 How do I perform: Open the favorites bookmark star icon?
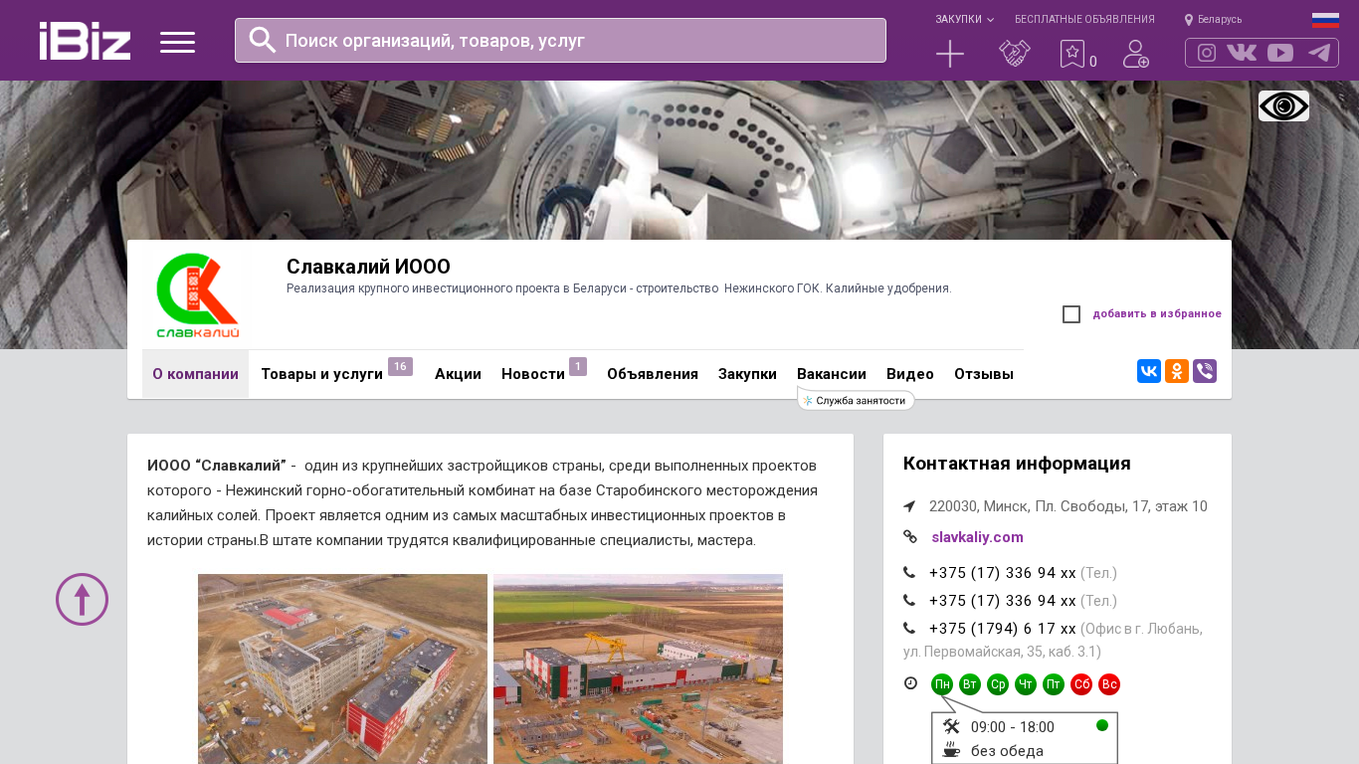[1071, 54]
